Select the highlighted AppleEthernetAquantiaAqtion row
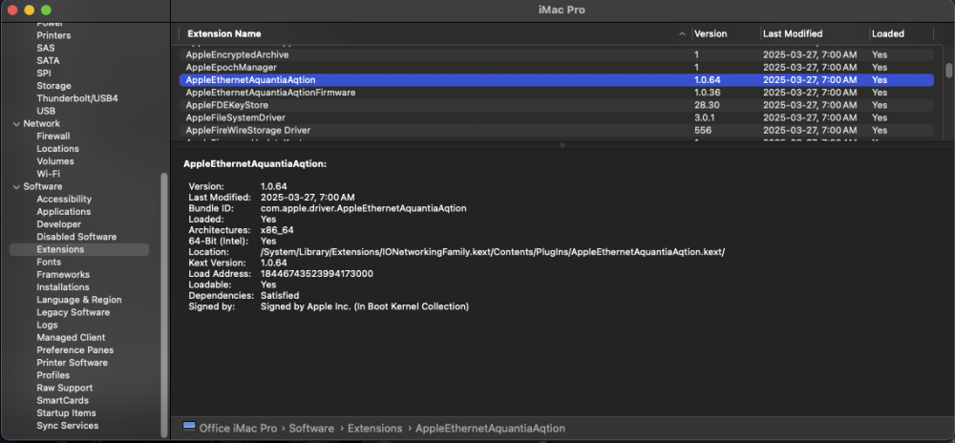Viewport: 955px width, 443px height. pyautogui.click(x=556, y=79)
